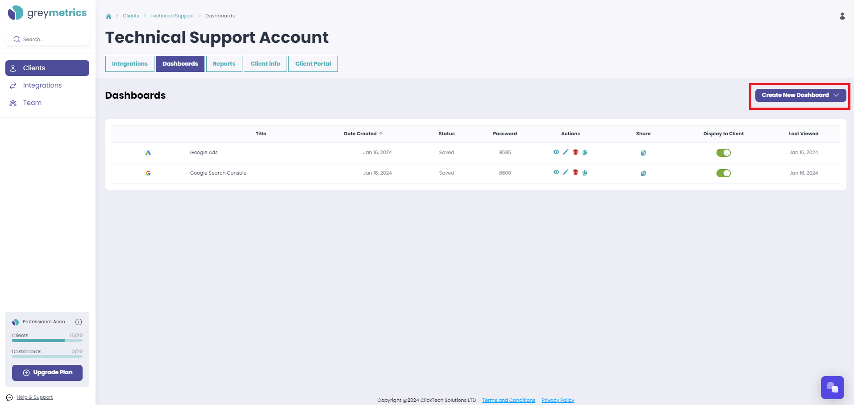Screen dimensions: 854x405
Task: Click the search magnifier icon
Action: coord(17,39)
